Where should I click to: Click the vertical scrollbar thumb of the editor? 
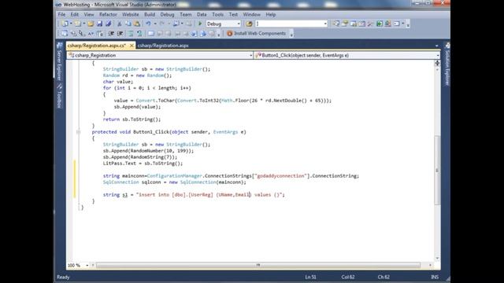[x=437, y=170]
